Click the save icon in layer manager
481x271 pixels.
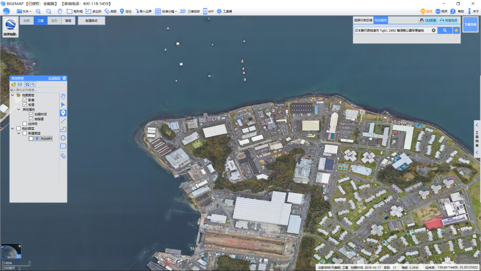click(x=20, y=84)
